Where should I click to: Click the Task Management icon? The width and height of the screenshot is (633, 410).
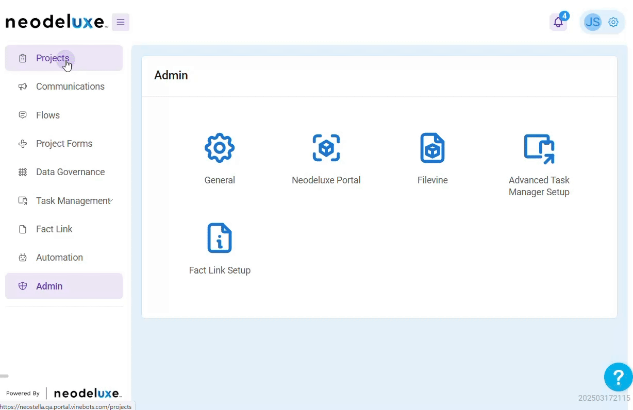(23, 200)
